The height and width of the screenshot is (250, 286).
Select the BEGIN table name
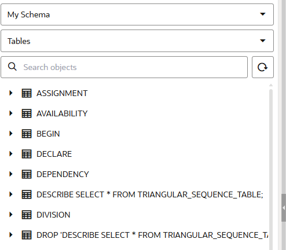click(48, 134)
